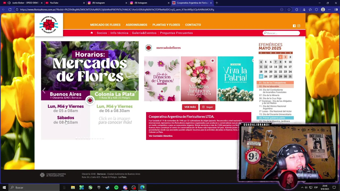Open the browser profile avatar
This screenshot has height=191, width=340.
click(323, 10)
